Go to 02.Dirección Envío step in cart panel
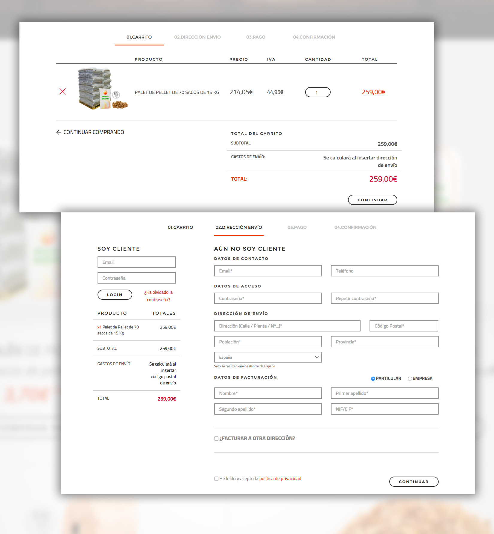 coord(197,37)
